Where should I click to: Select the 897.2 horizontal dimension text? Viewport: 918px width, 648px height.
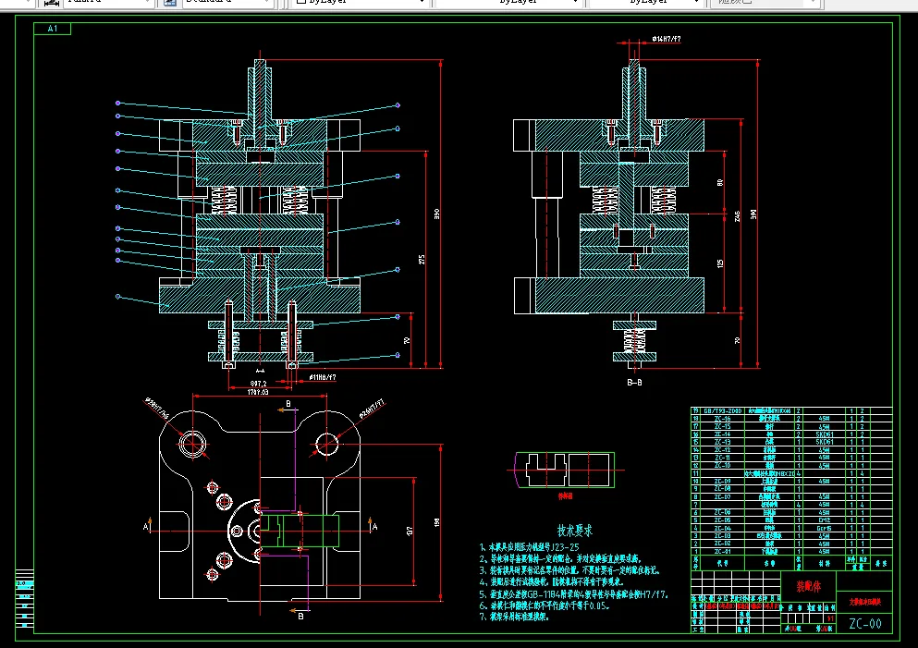tap(258, 384)
